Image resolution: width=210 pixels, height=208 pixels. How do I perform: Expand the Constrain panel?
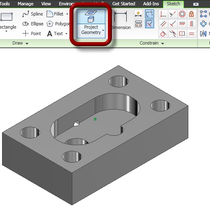point(152,43)
